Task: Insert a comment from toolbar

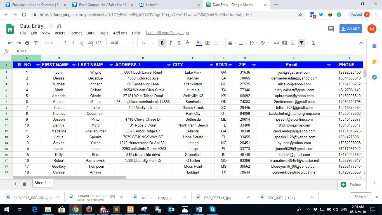Action: coord(285,43)
